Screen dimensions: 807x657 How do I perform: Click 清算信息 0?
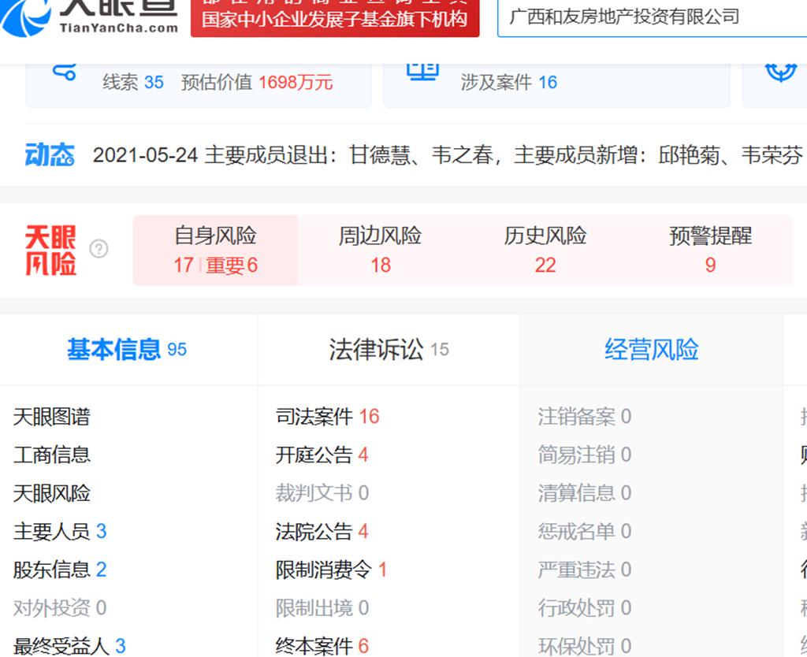(x=585, y=493)
